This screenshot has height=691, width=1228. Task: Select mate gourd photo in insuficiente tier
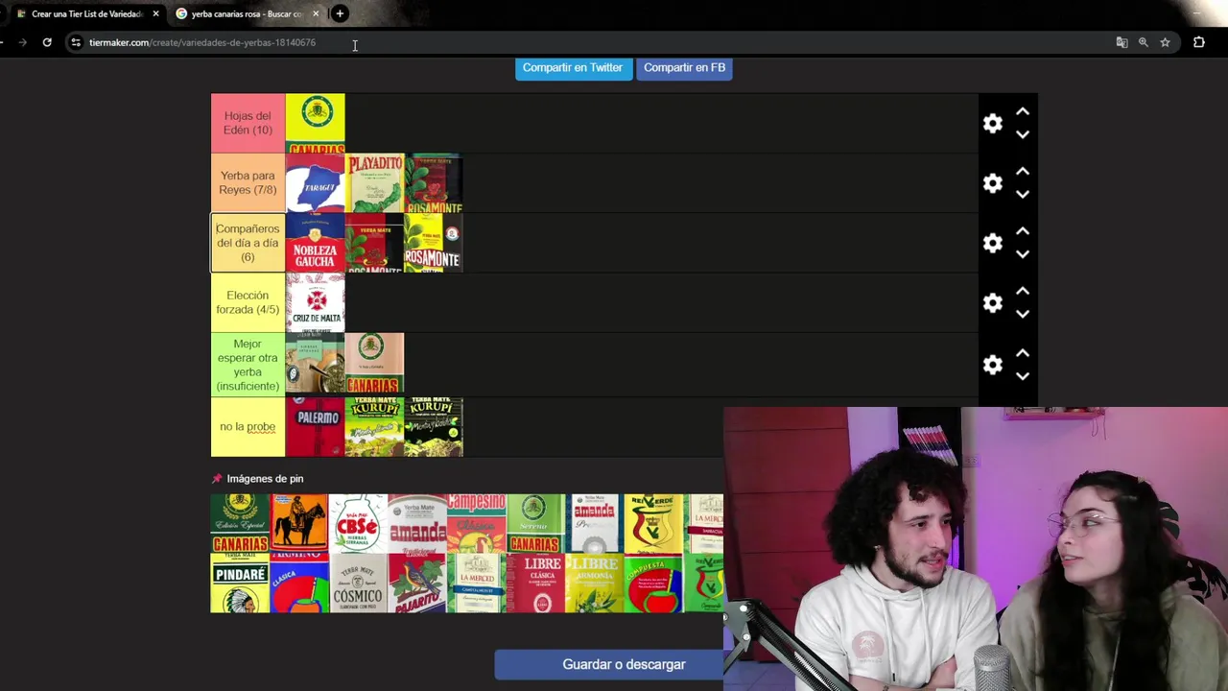315,364
